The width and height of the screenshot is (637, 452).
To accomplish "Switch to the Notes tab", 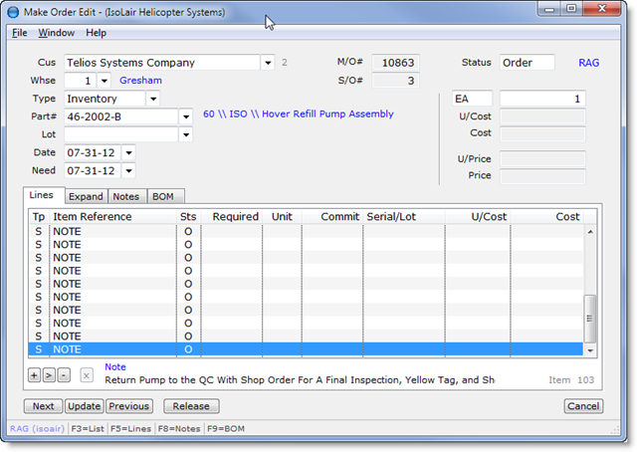I will tap(125, 196).
